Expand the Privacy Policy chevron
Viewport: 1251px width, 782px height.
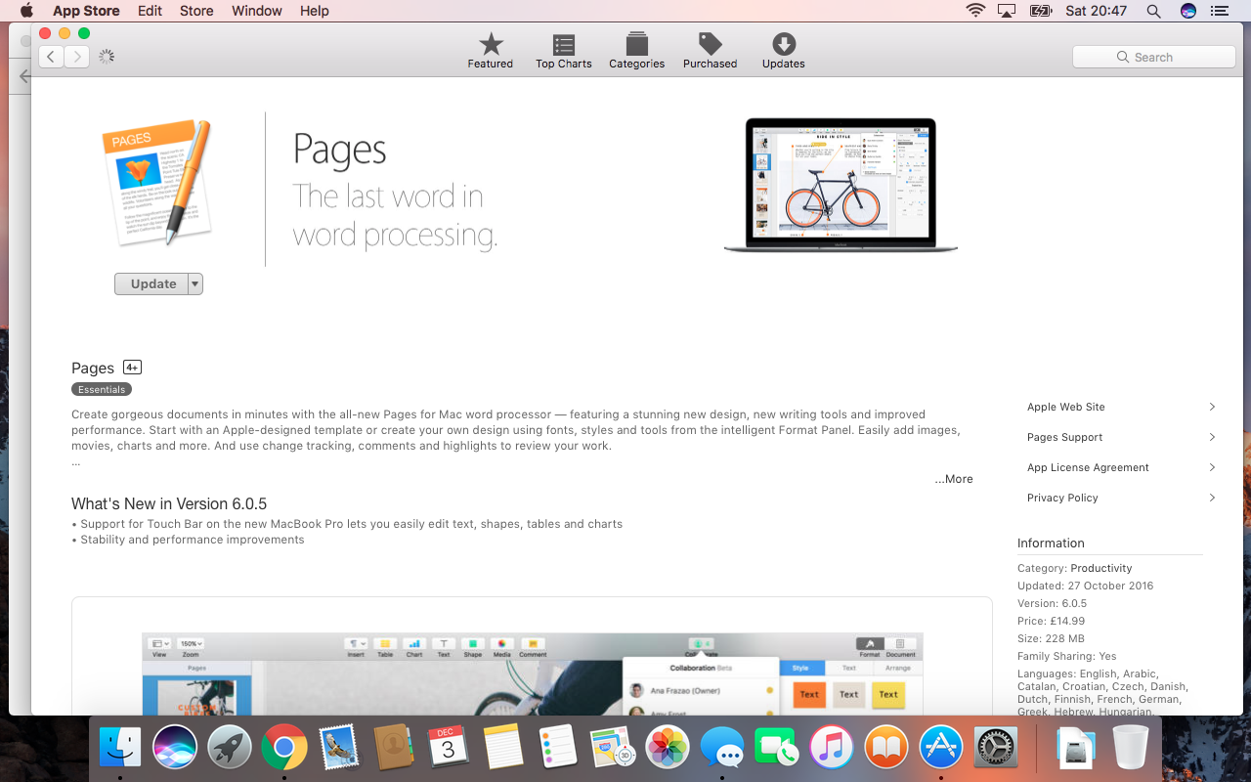tap(1212, 498)
